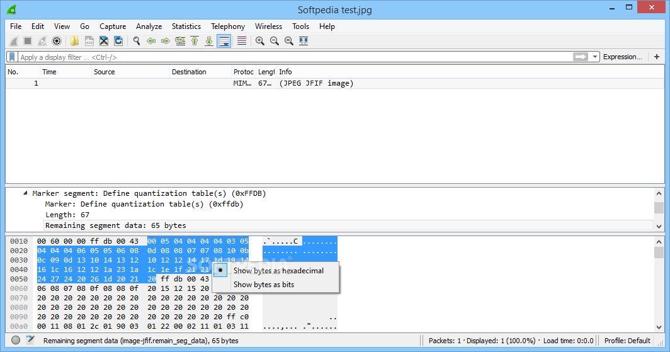Click the expert information circle icon in status bar

point(16,340)
